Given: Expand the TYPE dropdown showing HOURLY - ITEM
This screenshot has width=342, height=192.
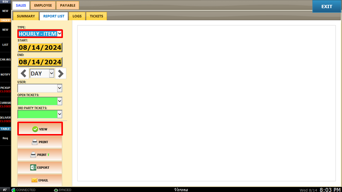Looking at the screenshot, I should coord(60,34).
